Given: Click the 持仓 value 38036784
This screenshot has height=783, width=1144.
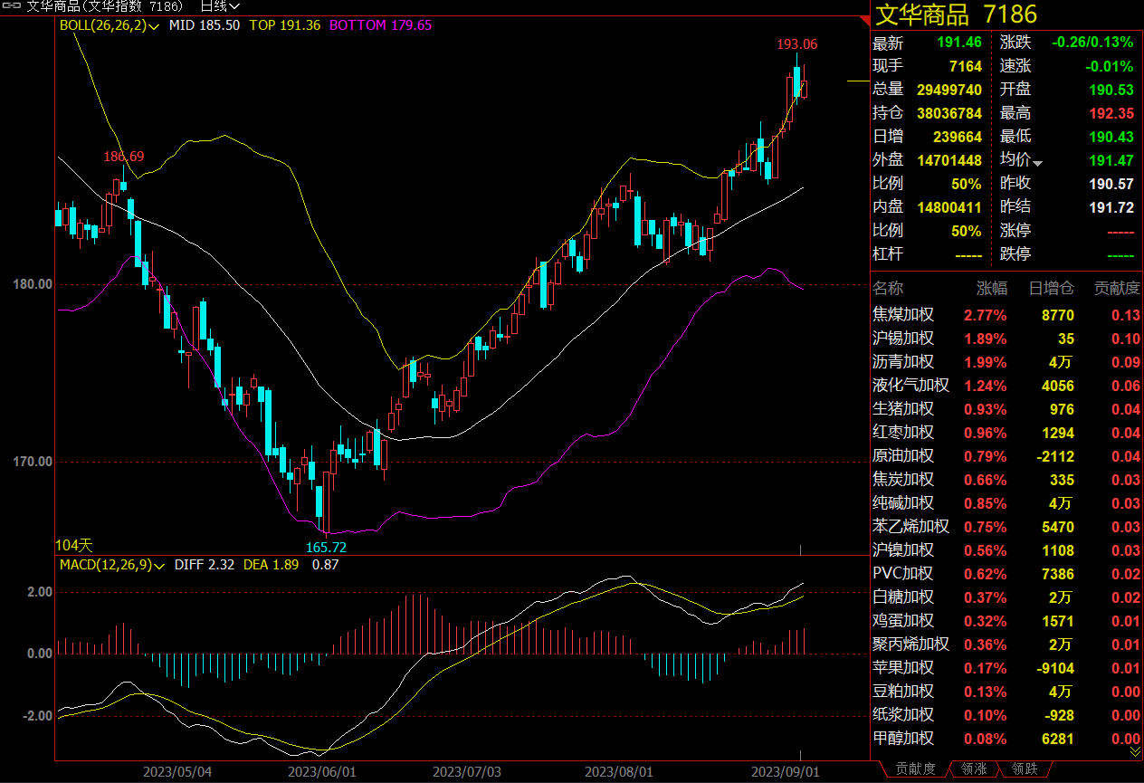Looking at the screenshot, I should click(949, 113).
